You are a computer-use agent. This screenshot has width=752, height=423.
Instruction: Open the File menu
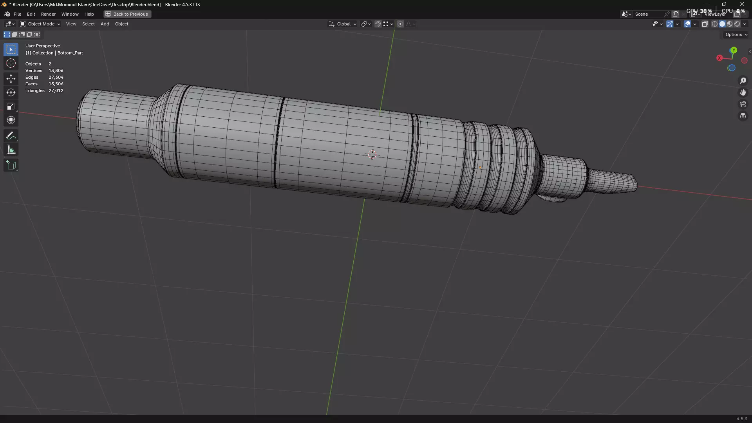[x=17, y=14]
